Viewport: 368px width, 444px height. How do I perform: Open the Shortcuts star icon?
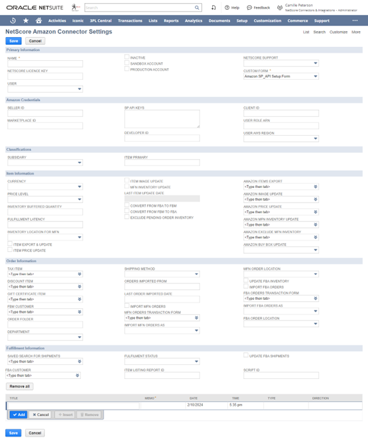point(26,21)
